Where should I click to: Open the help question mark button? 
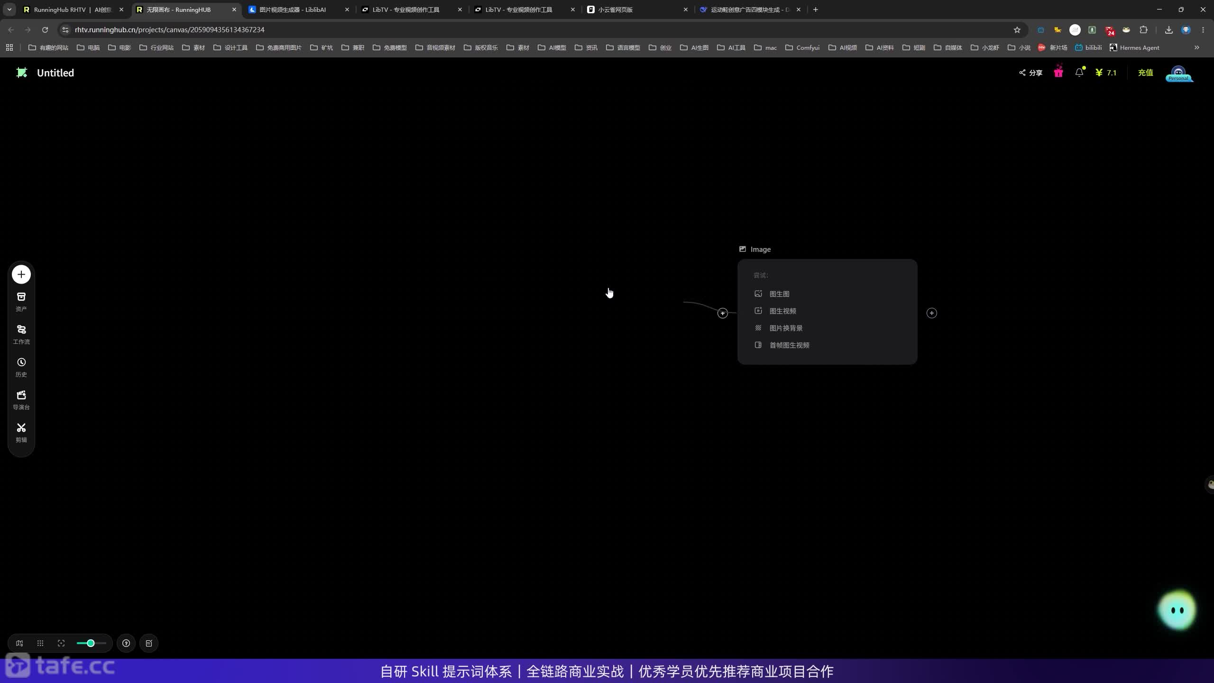tap(126, 643)
